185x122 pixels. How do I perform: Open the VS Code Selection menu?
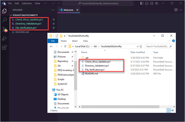[x=27, y=3]
